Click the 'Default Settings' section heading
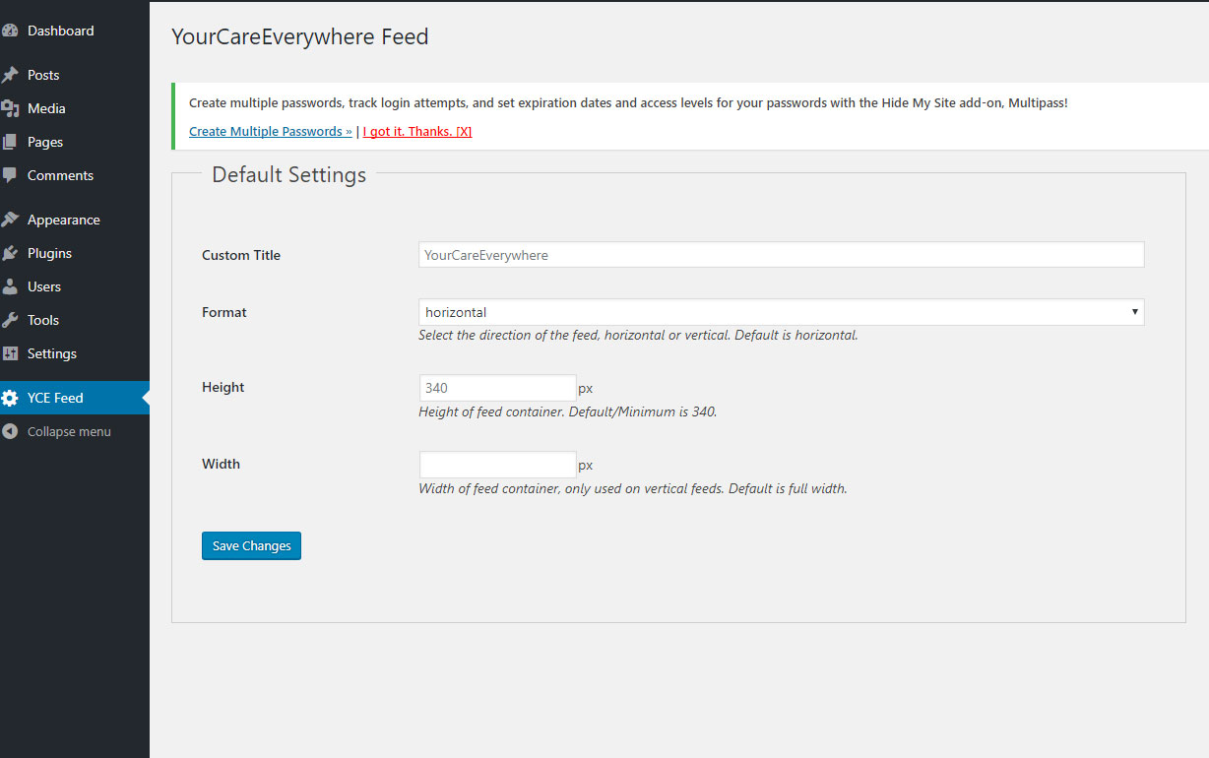 pos(289,175)
